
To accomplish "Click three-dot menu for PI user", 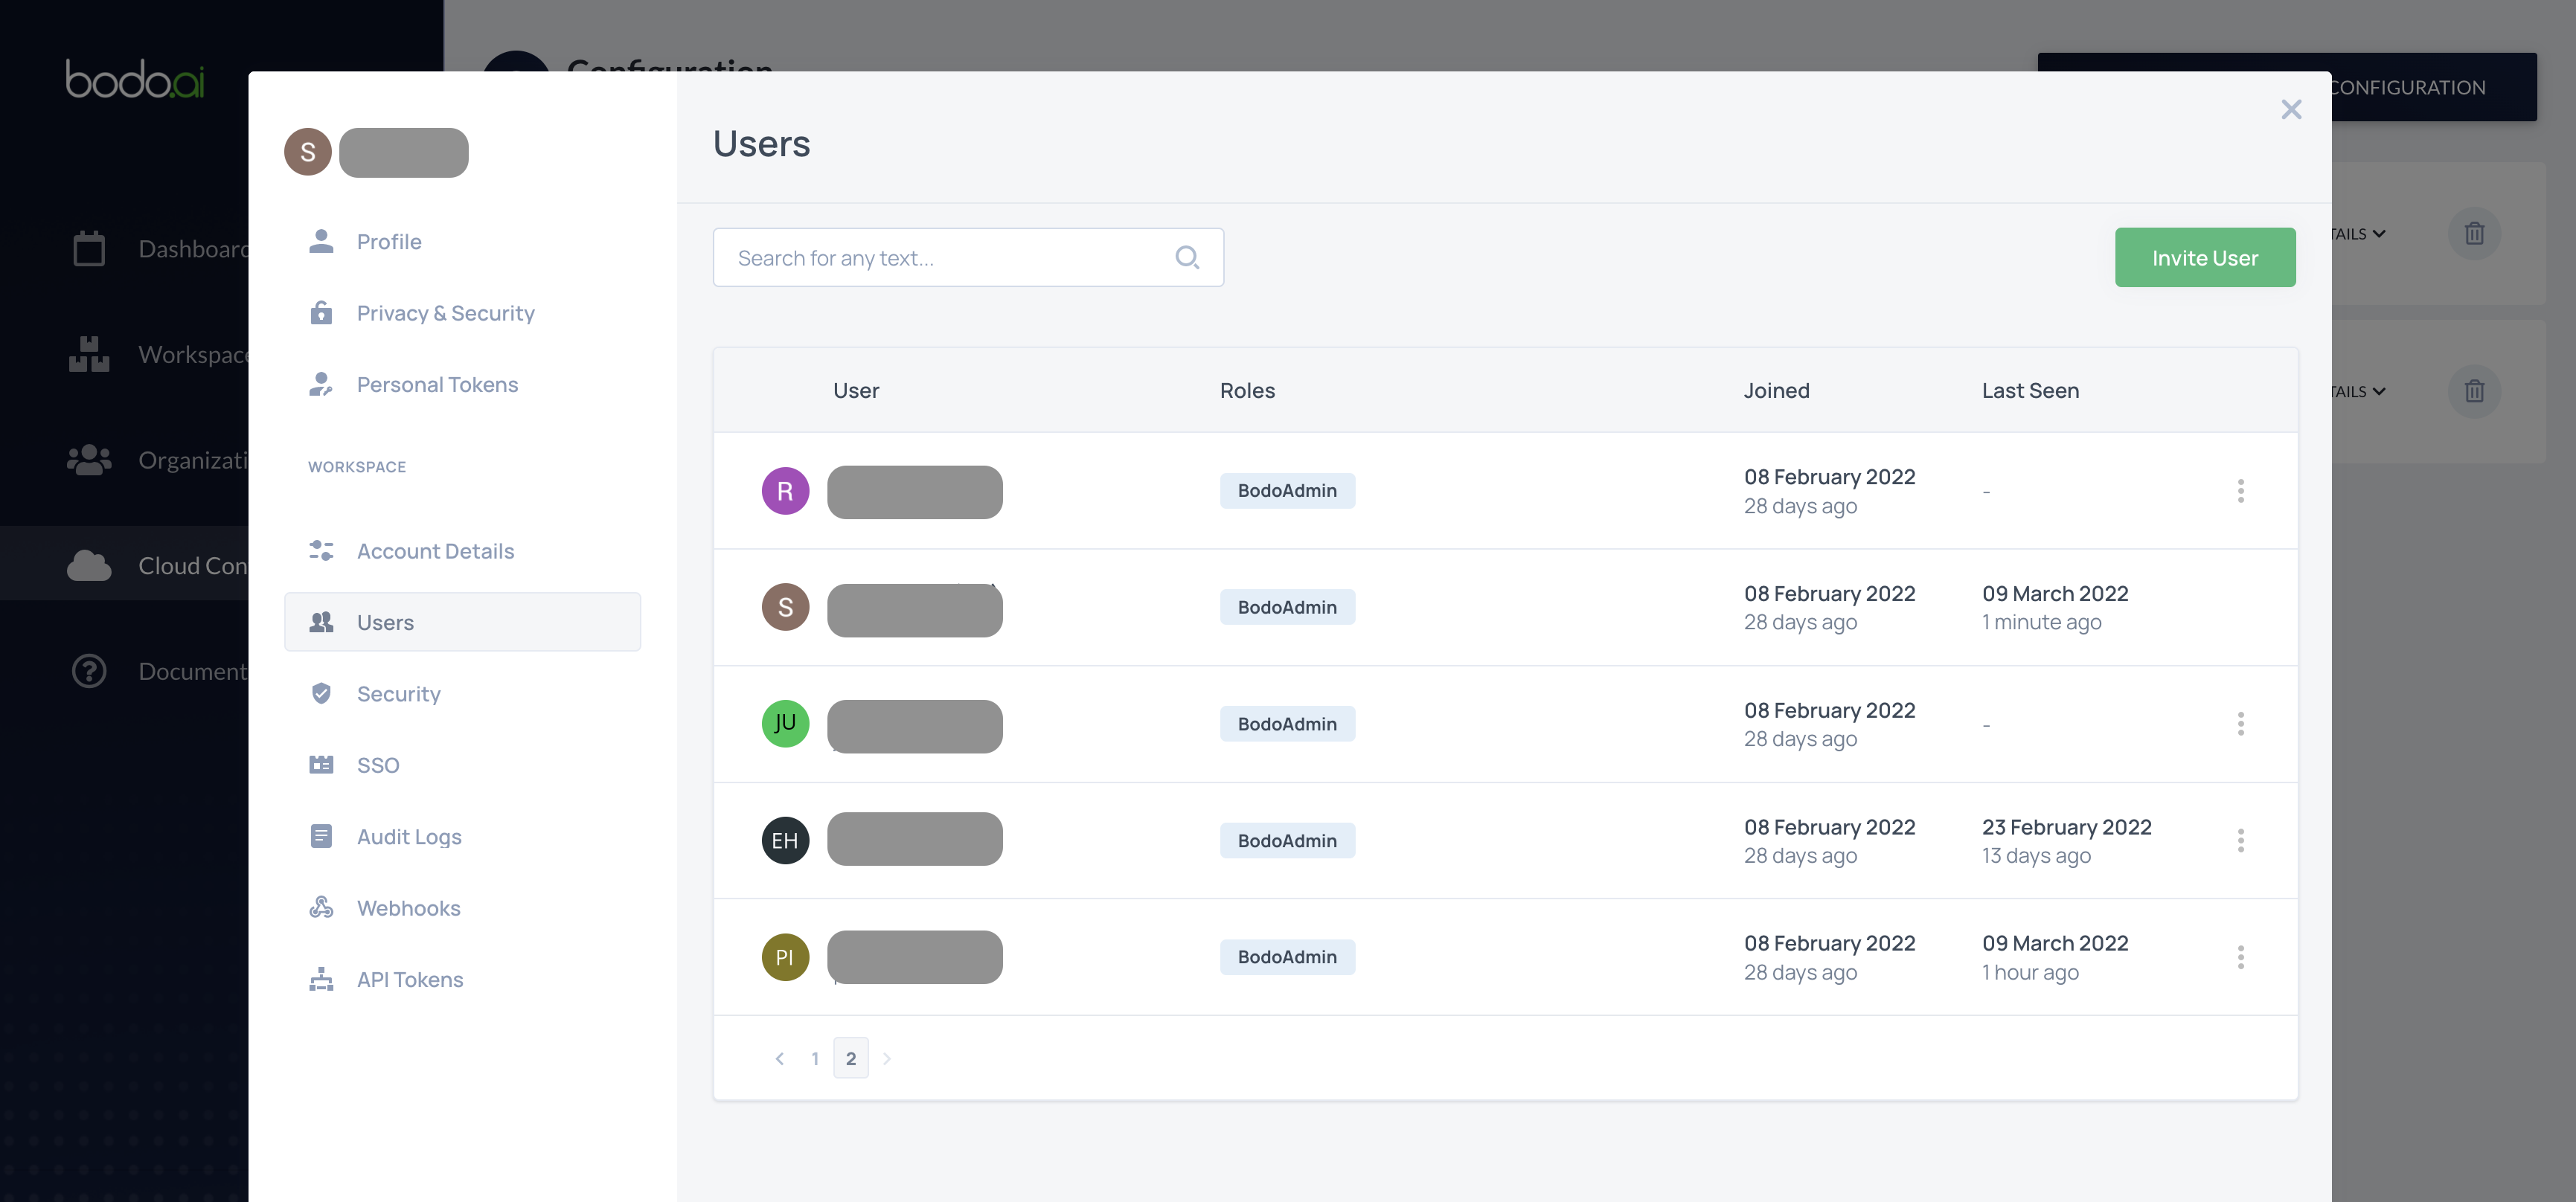I will (x=2241, y=956).
